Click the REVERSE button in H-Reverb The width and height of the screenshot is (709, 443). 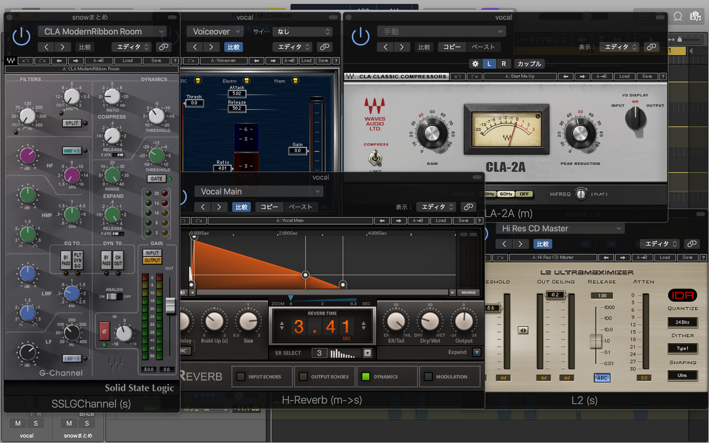468,293
